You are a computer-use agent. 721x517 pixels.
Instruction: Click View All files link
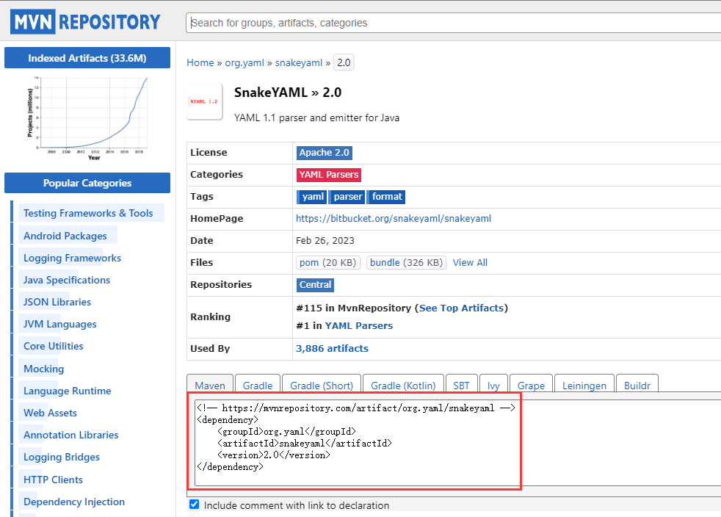click(x=470, y=263)
